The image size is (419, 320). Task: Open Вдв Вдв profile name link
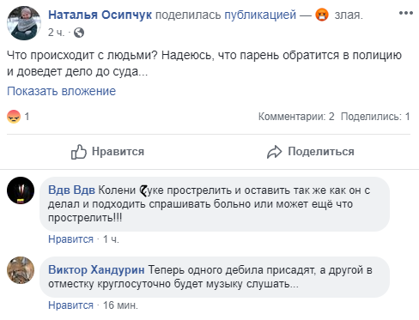(x=71, y=190)
